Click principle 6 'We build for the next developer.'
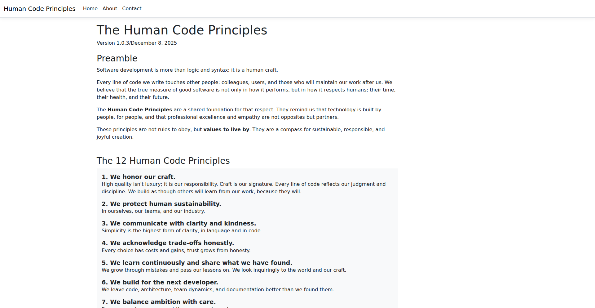The image size is (595, 308). pos(160,282)
